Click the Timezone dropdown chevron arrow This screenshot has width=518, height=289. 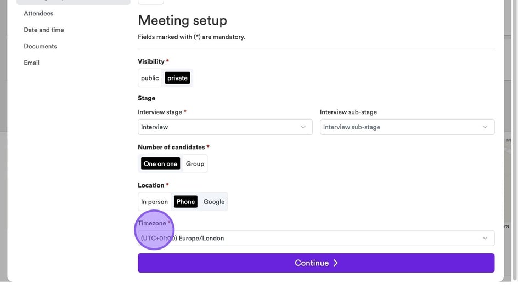click(485, 238)
